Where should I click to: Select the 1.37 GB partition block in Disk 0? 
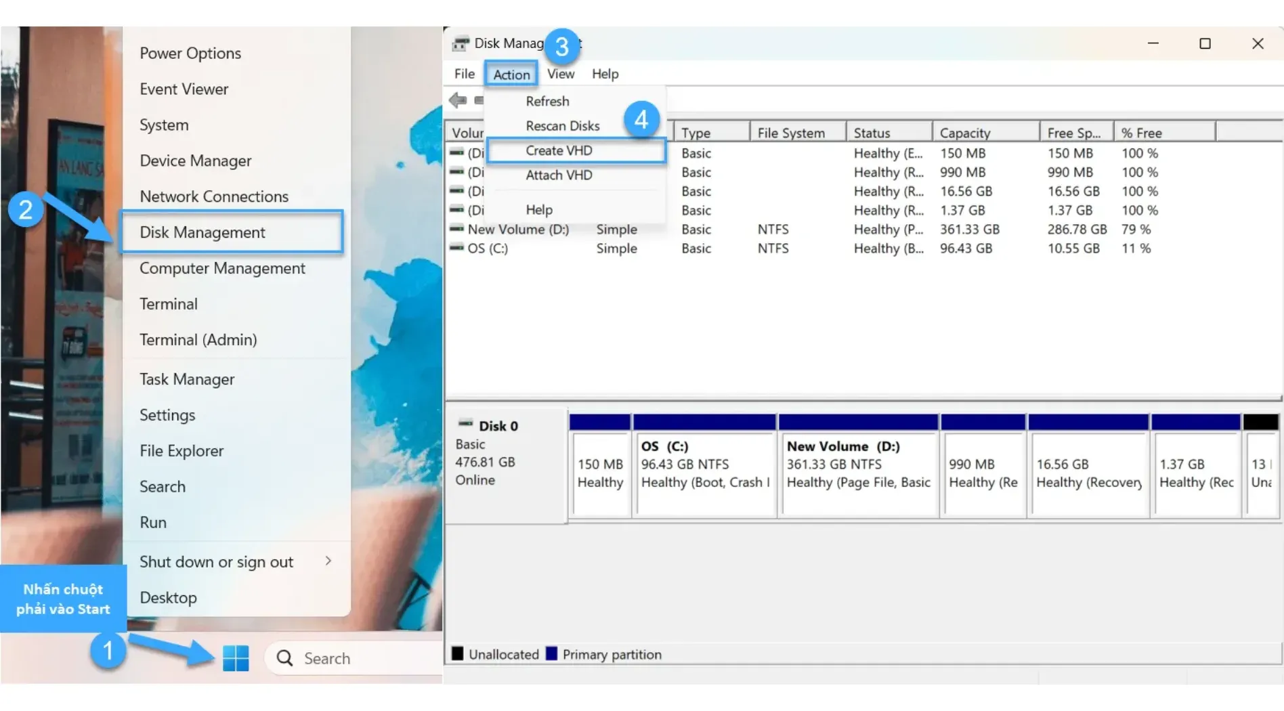[x=1196, y=466]
